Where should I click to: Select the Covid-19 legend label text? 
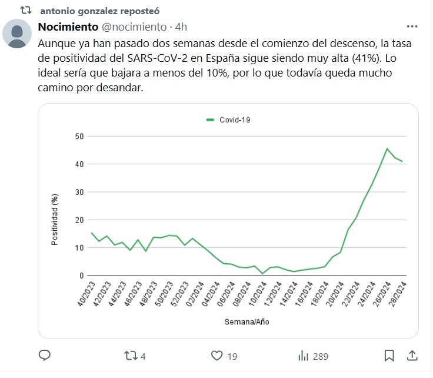point(235,120)
